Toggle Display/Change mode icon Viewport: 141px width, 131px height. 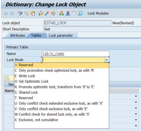coord(20,13)
